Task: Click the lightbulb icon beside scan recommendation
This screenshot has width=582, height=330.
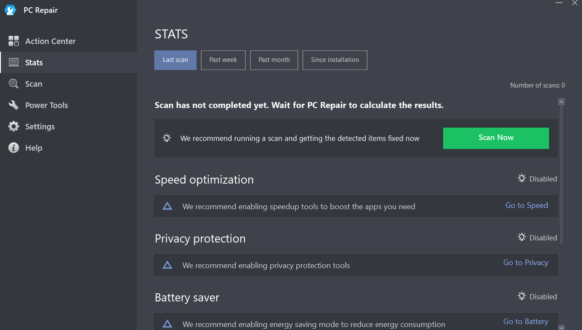Action: [x=167, y=138]
